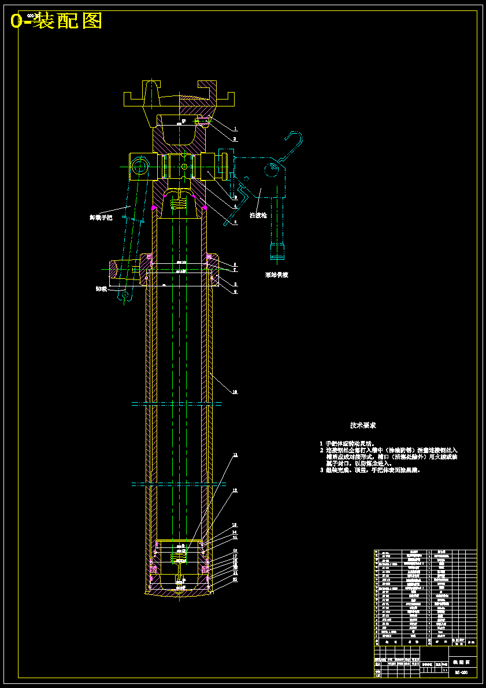
Task: Click part callout number 12
Action: tap(235, 490)
